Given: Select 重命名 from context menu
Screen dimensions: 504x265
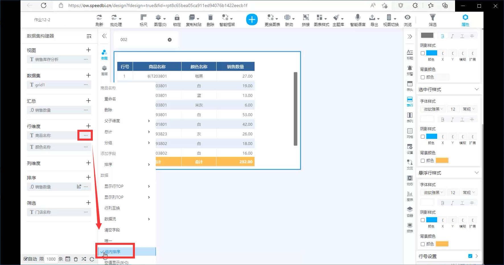Looking at the screenshot, I should [x=110, y=99].
